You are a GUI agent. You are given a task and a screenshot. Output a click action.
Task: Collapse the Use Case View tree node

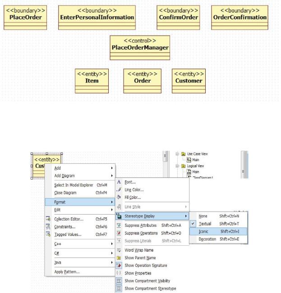point(177,154)
